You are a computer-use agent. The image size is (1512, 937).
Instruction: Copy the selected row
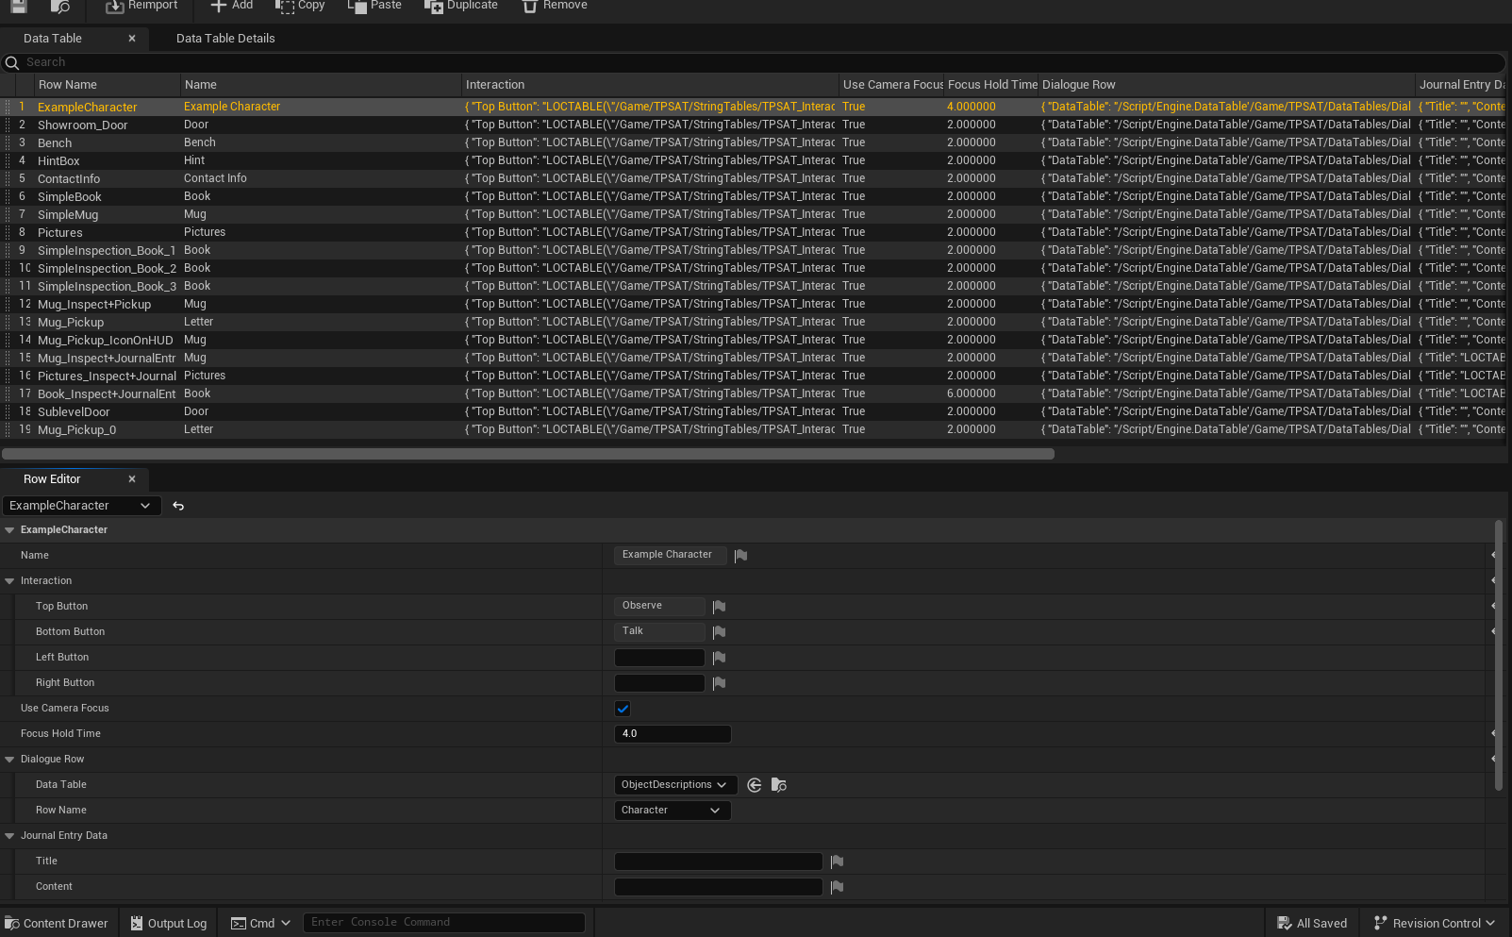click(x=300, y=6)
